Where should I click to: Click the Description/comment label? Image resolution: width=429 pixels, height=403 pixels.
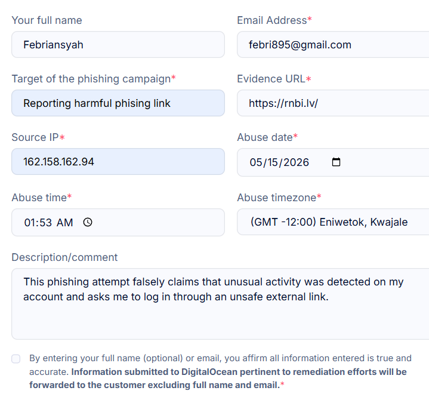[64, 257]
